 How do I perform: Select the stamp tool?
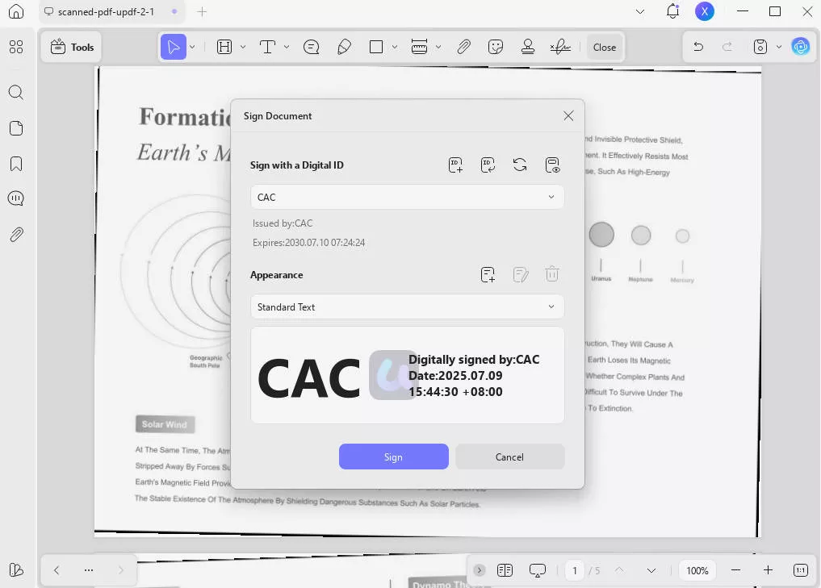click(528, 47)
